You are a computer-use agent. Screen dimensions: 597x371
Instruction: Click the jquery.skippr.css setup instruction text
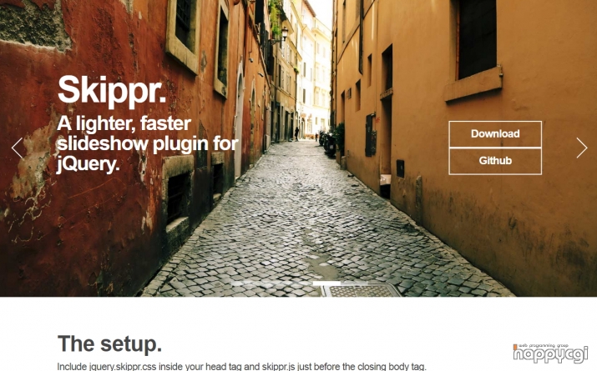tap(242, 367)
